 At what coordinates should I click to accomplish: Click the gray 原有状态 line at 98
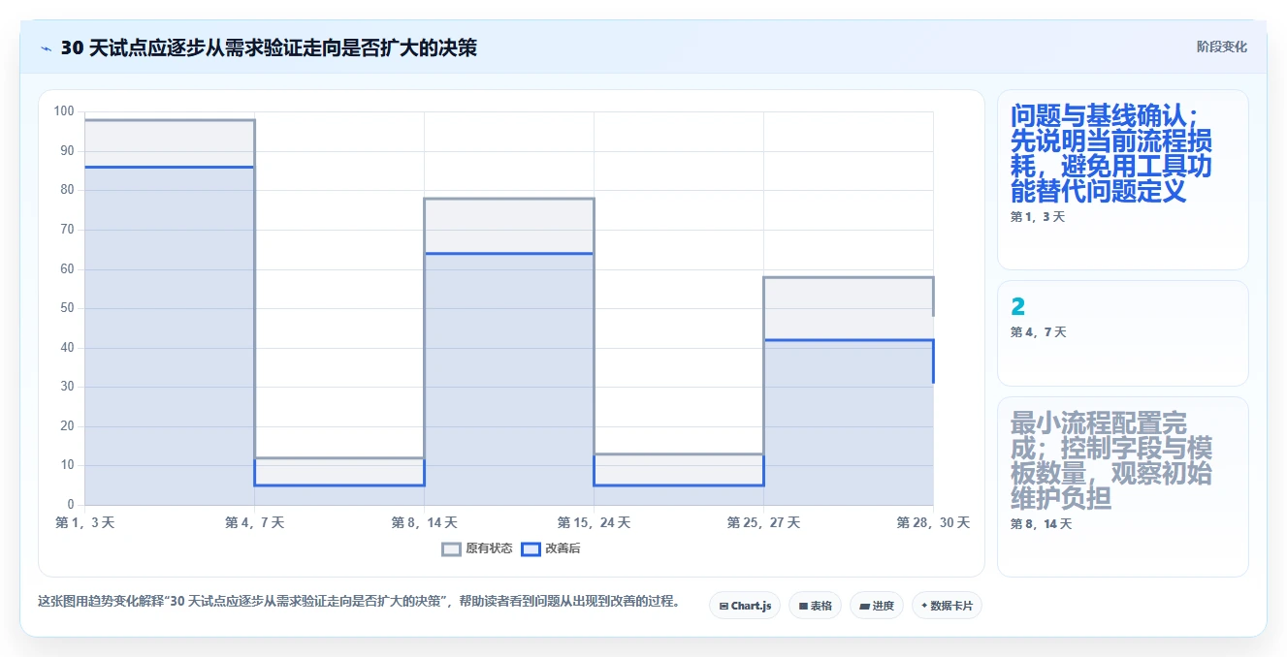[x=170, y=120]
